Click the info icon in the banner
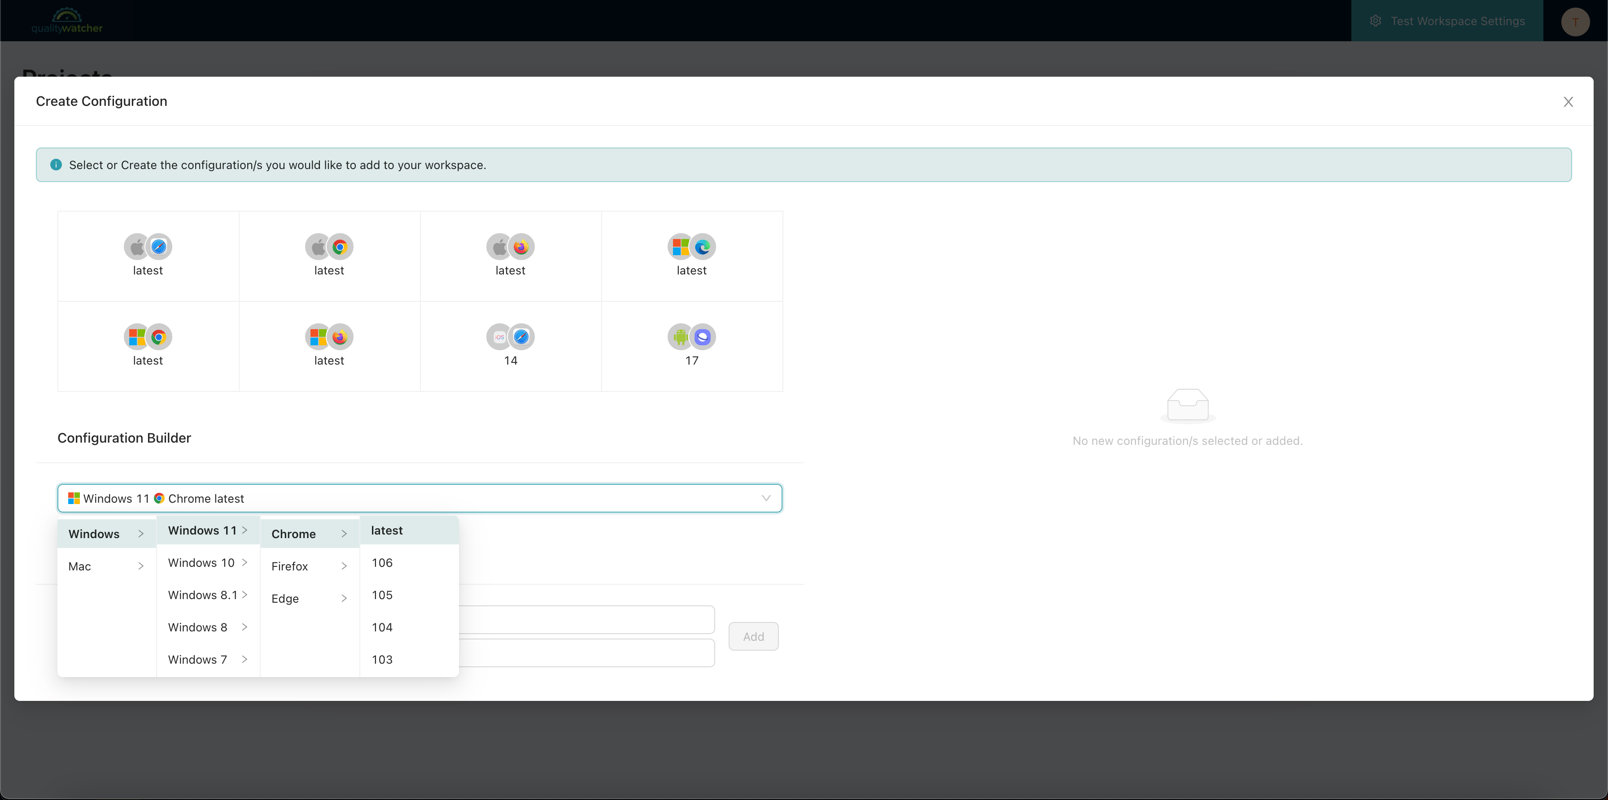Screen dimensions: 1608x800 click(56, 165)
